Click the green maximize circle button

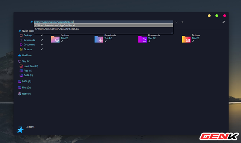217,16
